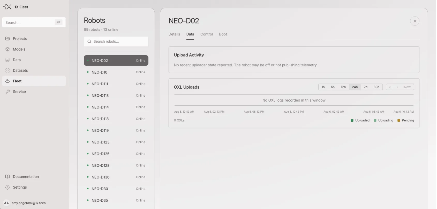Switch to the Data tab
Viewport: 437px width, 209px height.
click(x=190, y=34)
